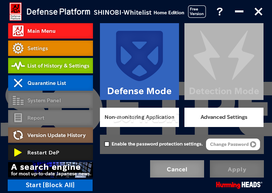
Task: Click the SHINOBI-Whitelist title text
Action: (123, 12)
